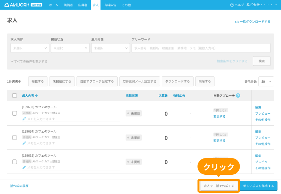Open the その他 menu

(126, 5)
